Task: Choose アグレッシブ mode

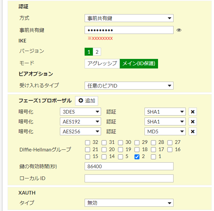Action: click(102, 64)
